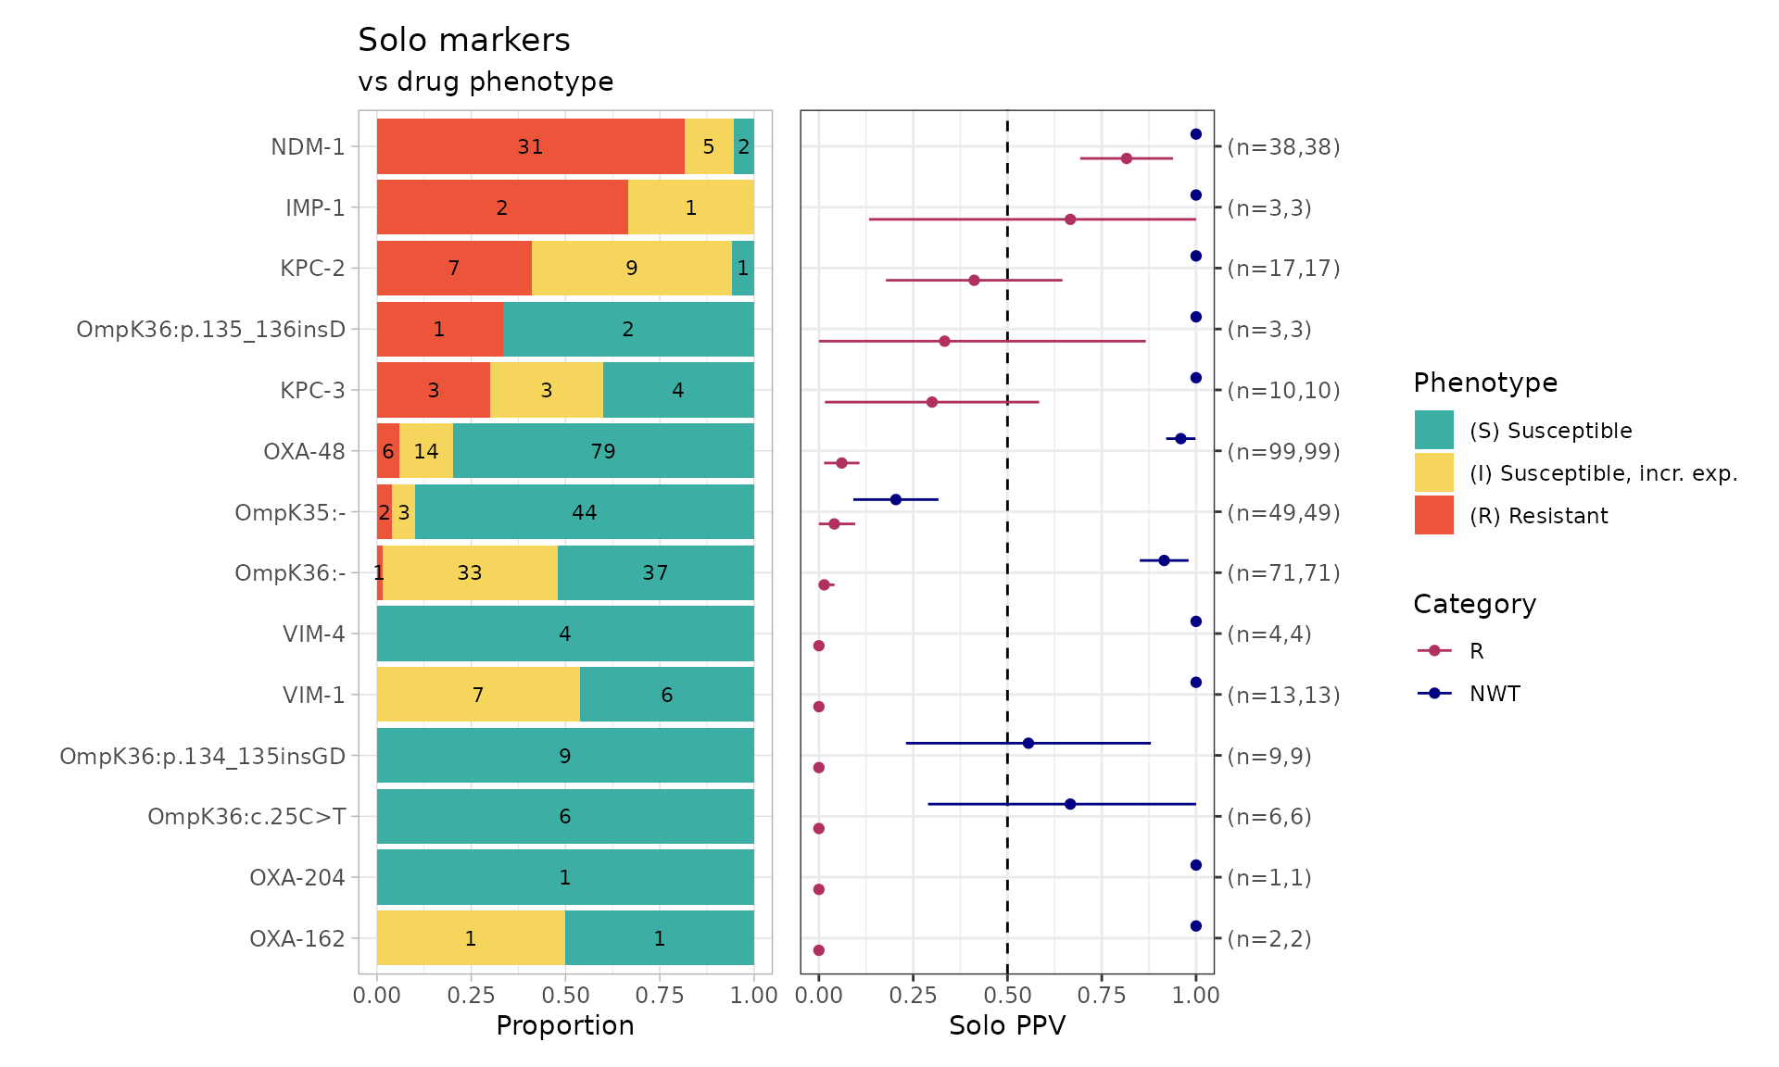Click the Solo PPV axis title

click(1007, 1025)
